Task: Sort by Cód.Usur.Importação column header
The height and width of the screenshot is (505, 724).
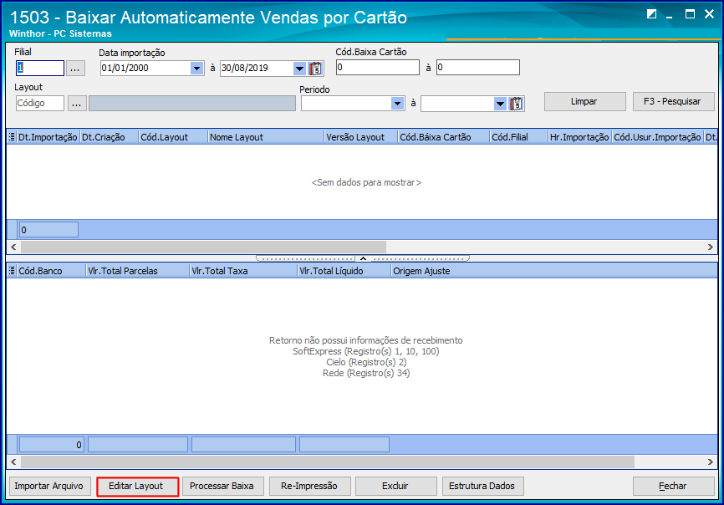Action: coord(657,137)
